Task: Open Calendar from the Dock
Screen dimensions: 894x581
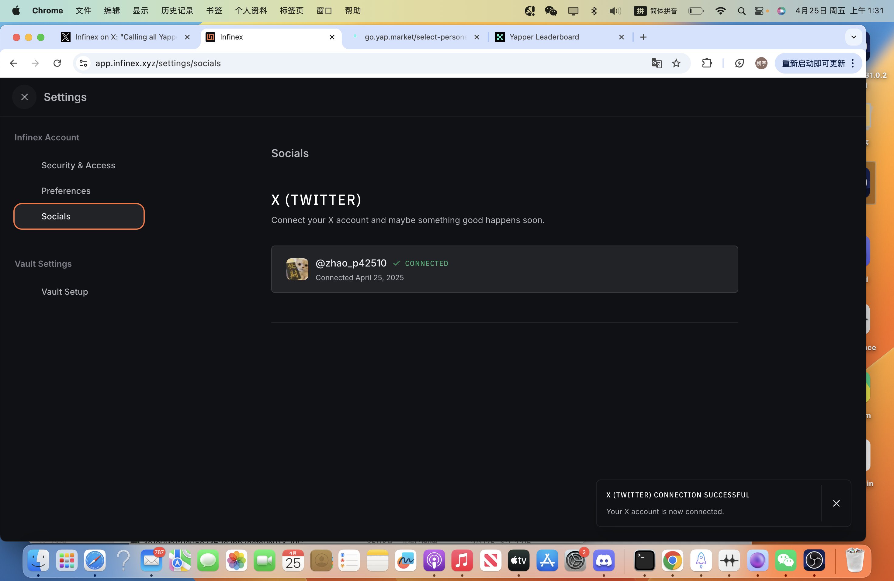Action: [293, 560]
